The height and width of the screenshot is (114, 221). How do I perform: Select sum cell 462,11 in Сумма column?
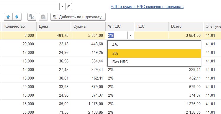point(88,78)
